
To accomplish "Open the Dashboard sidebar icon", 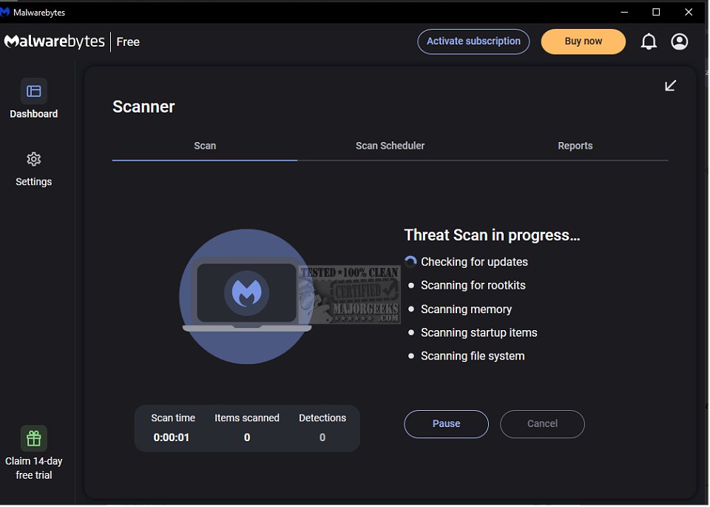I will (33, 91).
